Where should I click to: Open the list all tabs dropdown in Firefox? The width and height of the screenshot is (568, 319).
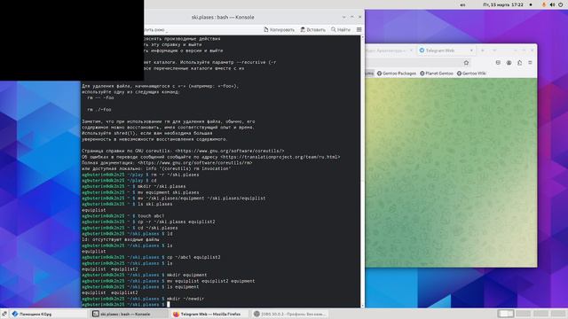[x=494, y=51]
